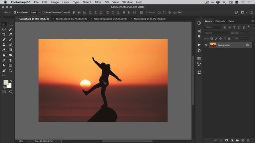This screenshot has height=143, width=255.
Task: Select the Horizontal Type tool
Action: (10, 60)
